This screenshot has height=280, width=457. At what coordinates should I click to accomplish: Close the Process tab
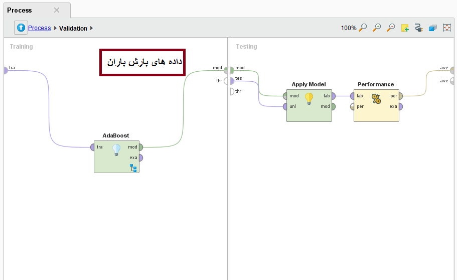pyautogui.click(x=57, y=10)
